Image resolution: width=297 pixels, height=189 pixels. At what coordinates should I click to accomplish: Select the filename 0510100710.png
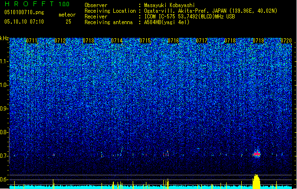[24, 12]
